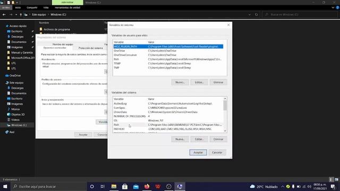Open the Windows Start menu

point(5,186)
